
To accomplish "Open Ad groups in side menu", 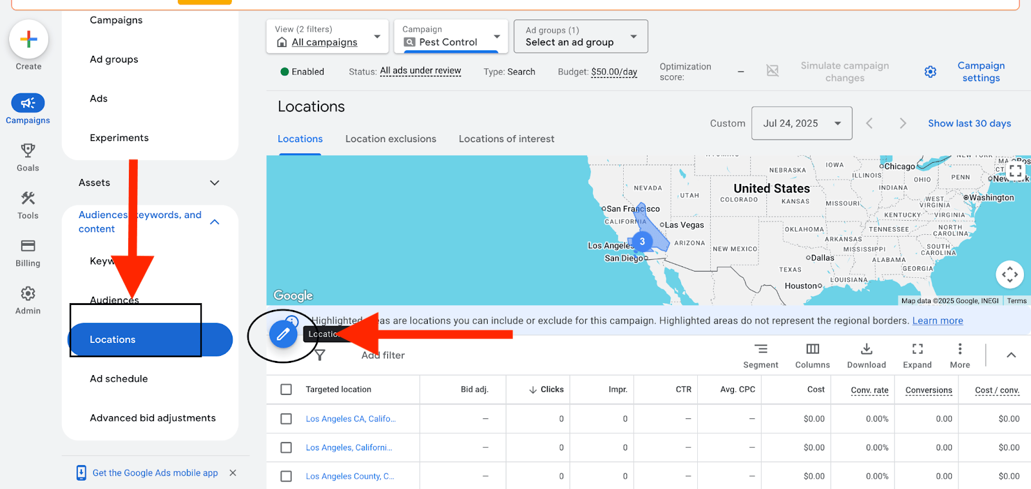I will 114,59.
